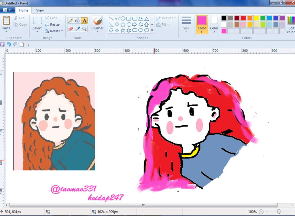Select the Magnifier tool
The width and height of the screenshot is (295, 216).
click(x=84, y=29)
